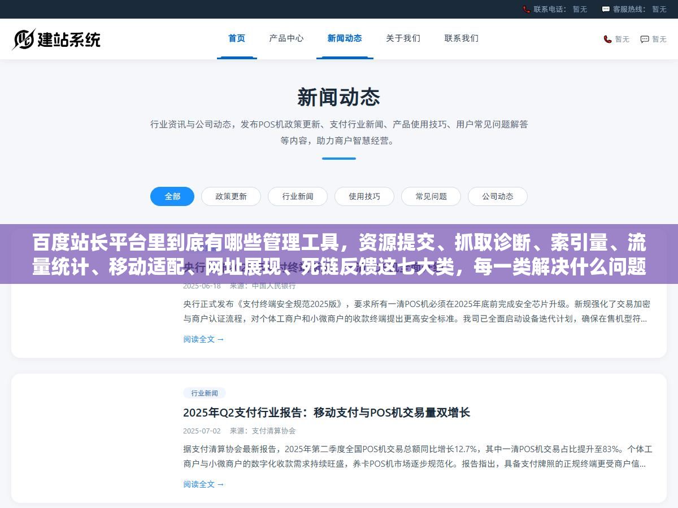Filter news by 使用技巧
The width and height of the screenshot is (678, 508).
pyautogui.click(x=364, y=196)
